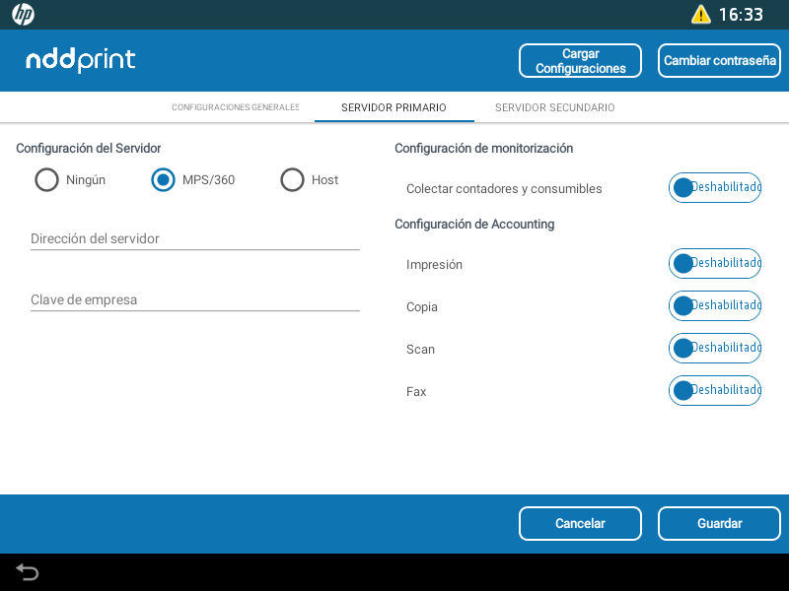Focus the Dirección del servidor field
The width and height of the screenshot is (789, 591).
point(194,238)
